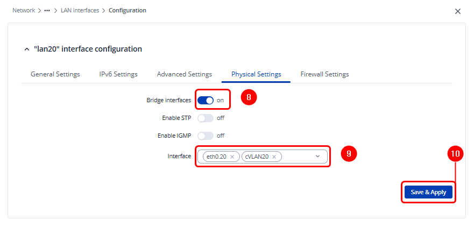Click inside the Interface selection field
Image resolution: width=474 pixels, height=227 pixels.
[x=297, y=157]
